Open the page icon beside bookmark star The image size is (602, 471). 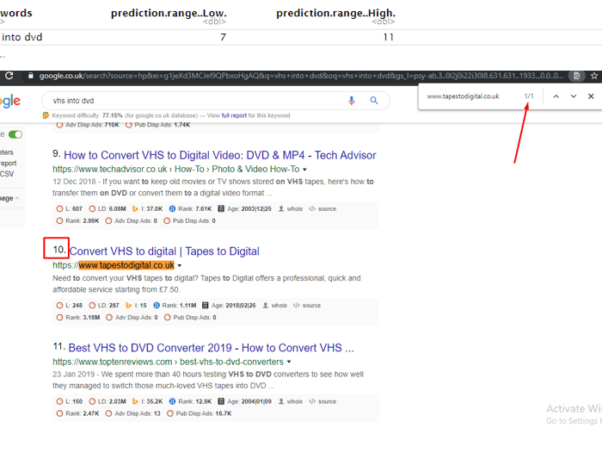click(x=577, y=76)
